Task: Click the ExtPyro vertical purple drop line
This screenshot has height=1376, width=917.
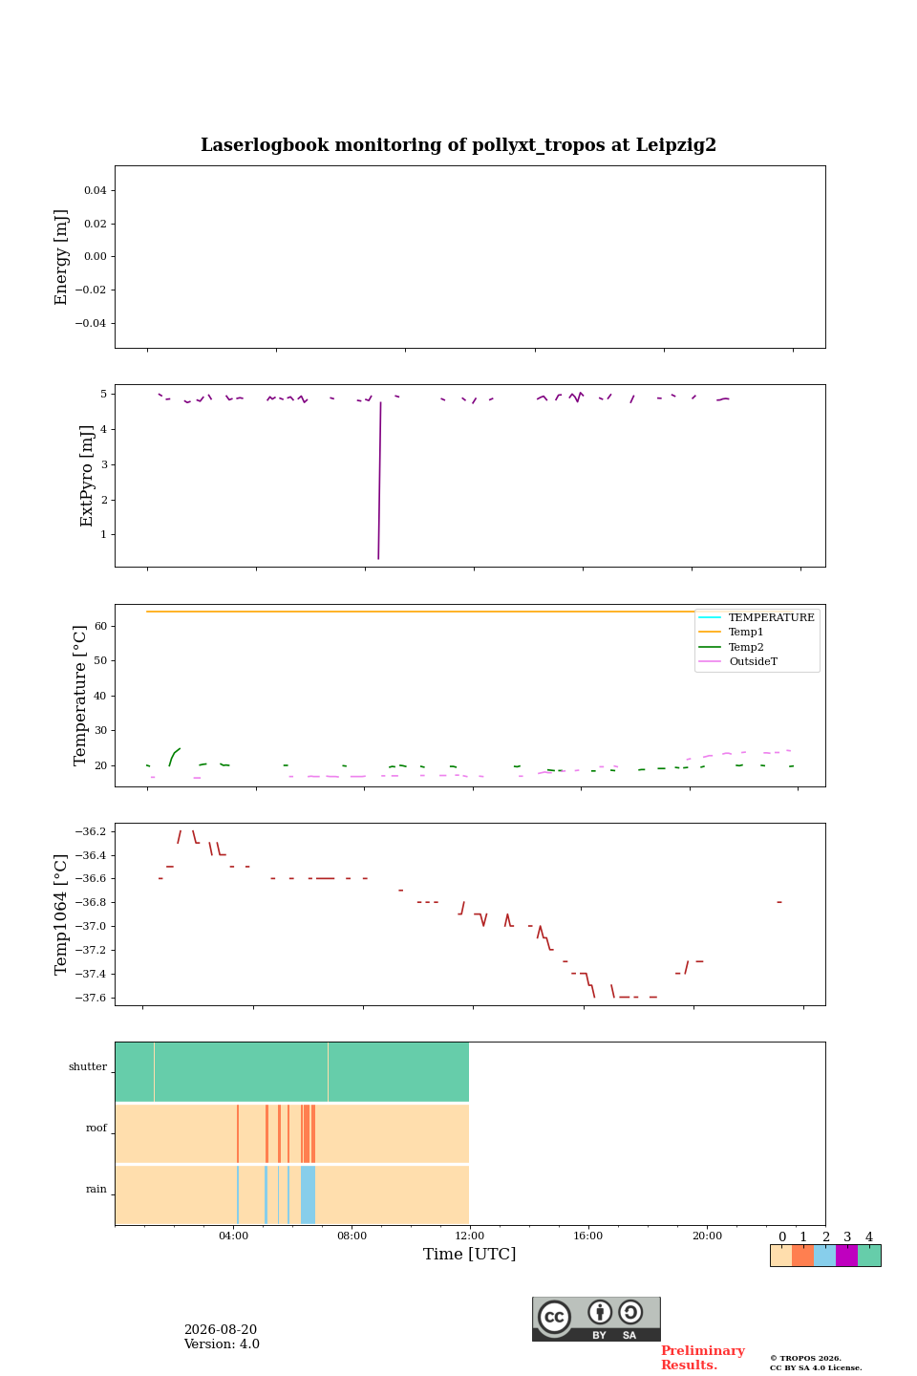Action: [x=379, y=480]
